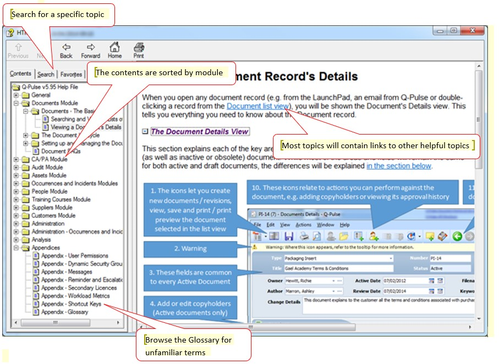Click the yellow warning triangle icon

[255, 247]
